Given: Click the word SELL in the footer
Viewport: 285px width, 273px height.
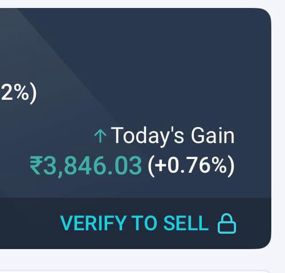Looking at the screenshot, I should click(x=186, y=223).
